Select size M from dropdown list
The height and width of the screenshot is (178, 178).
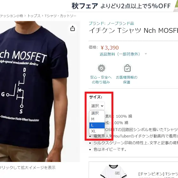click(97, 119)
